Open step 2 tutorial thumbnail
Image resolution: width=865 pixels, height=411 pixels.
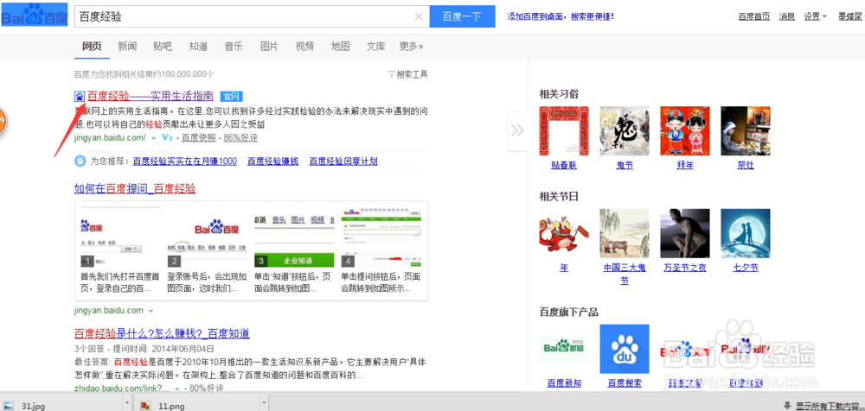[208, 236]
